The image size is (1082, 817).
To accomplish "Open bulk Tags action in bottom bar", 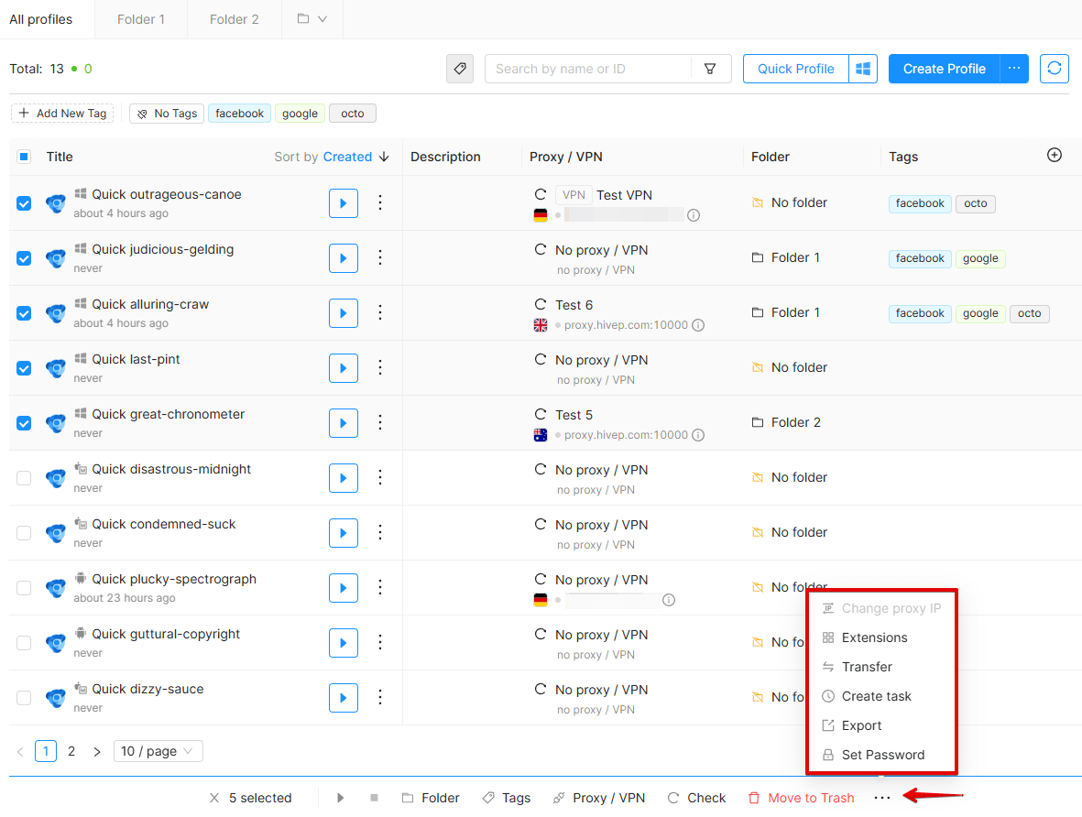I will click(x=507, y=798).
